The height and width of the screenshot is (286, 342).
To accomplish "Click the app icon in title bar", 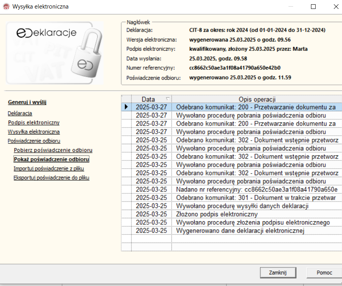I will click(6, 7).
